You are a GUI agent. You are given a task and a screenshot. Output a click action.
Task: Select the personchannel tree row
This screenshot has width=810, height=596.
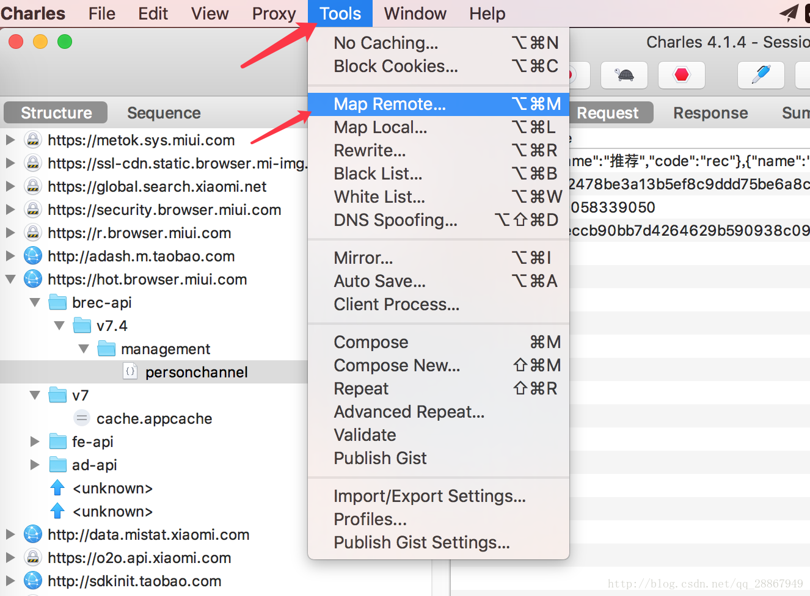(x=154, y=372)
